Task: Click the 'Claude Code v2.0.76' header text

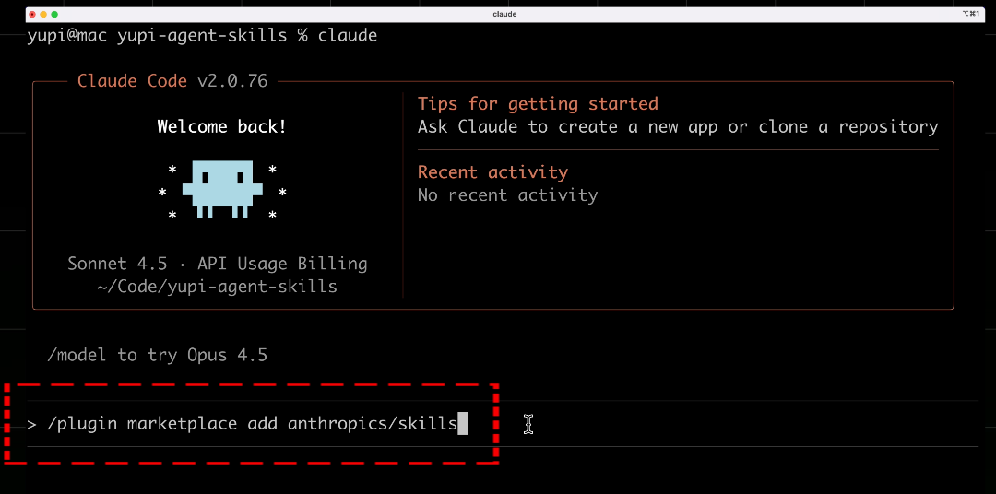Action: [172, 81]
